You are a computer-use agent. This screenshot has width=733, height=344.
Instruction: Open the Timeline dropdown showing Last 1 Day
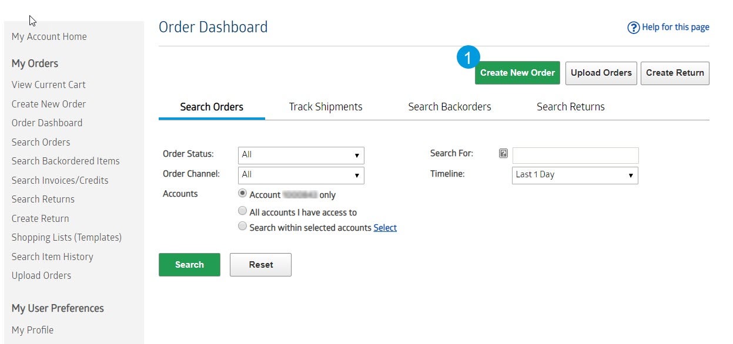coord(575,175)
